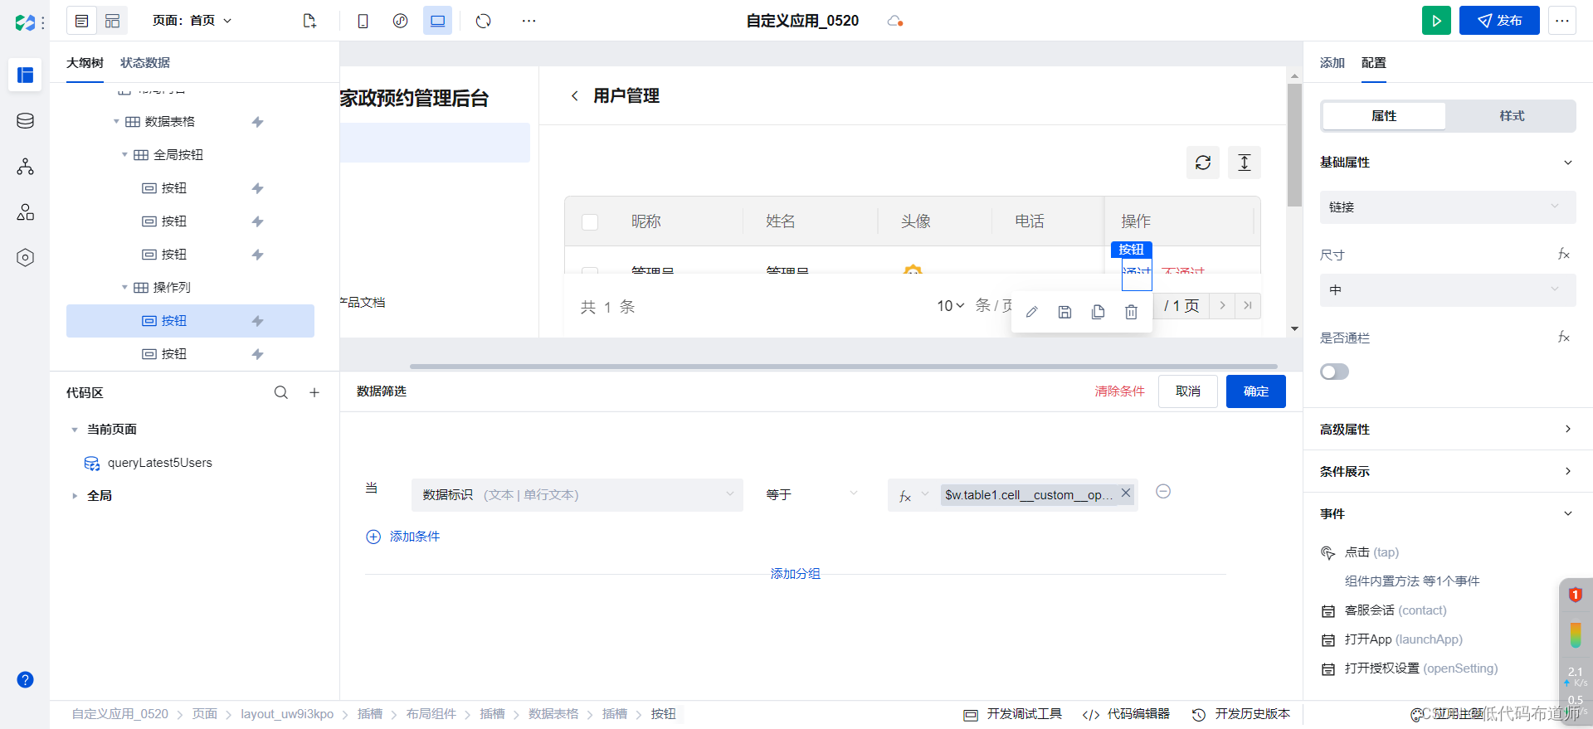Click event lightning icon for 数据表格
This screenshot has height=729, width=1593.
(258, 122)
